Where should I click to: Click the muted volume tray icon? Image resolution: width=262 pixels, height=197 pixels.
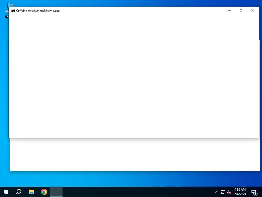pos(229,192)
